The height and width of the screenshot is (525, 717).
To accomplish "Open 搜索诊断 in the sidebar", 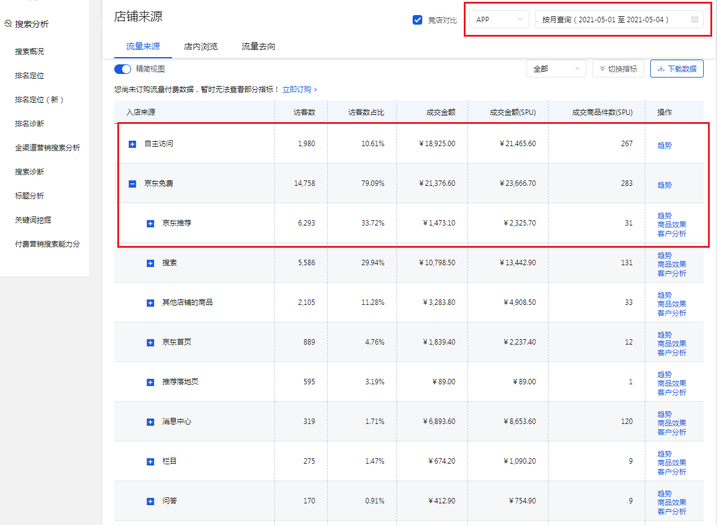I will click(x=29, y=172).
